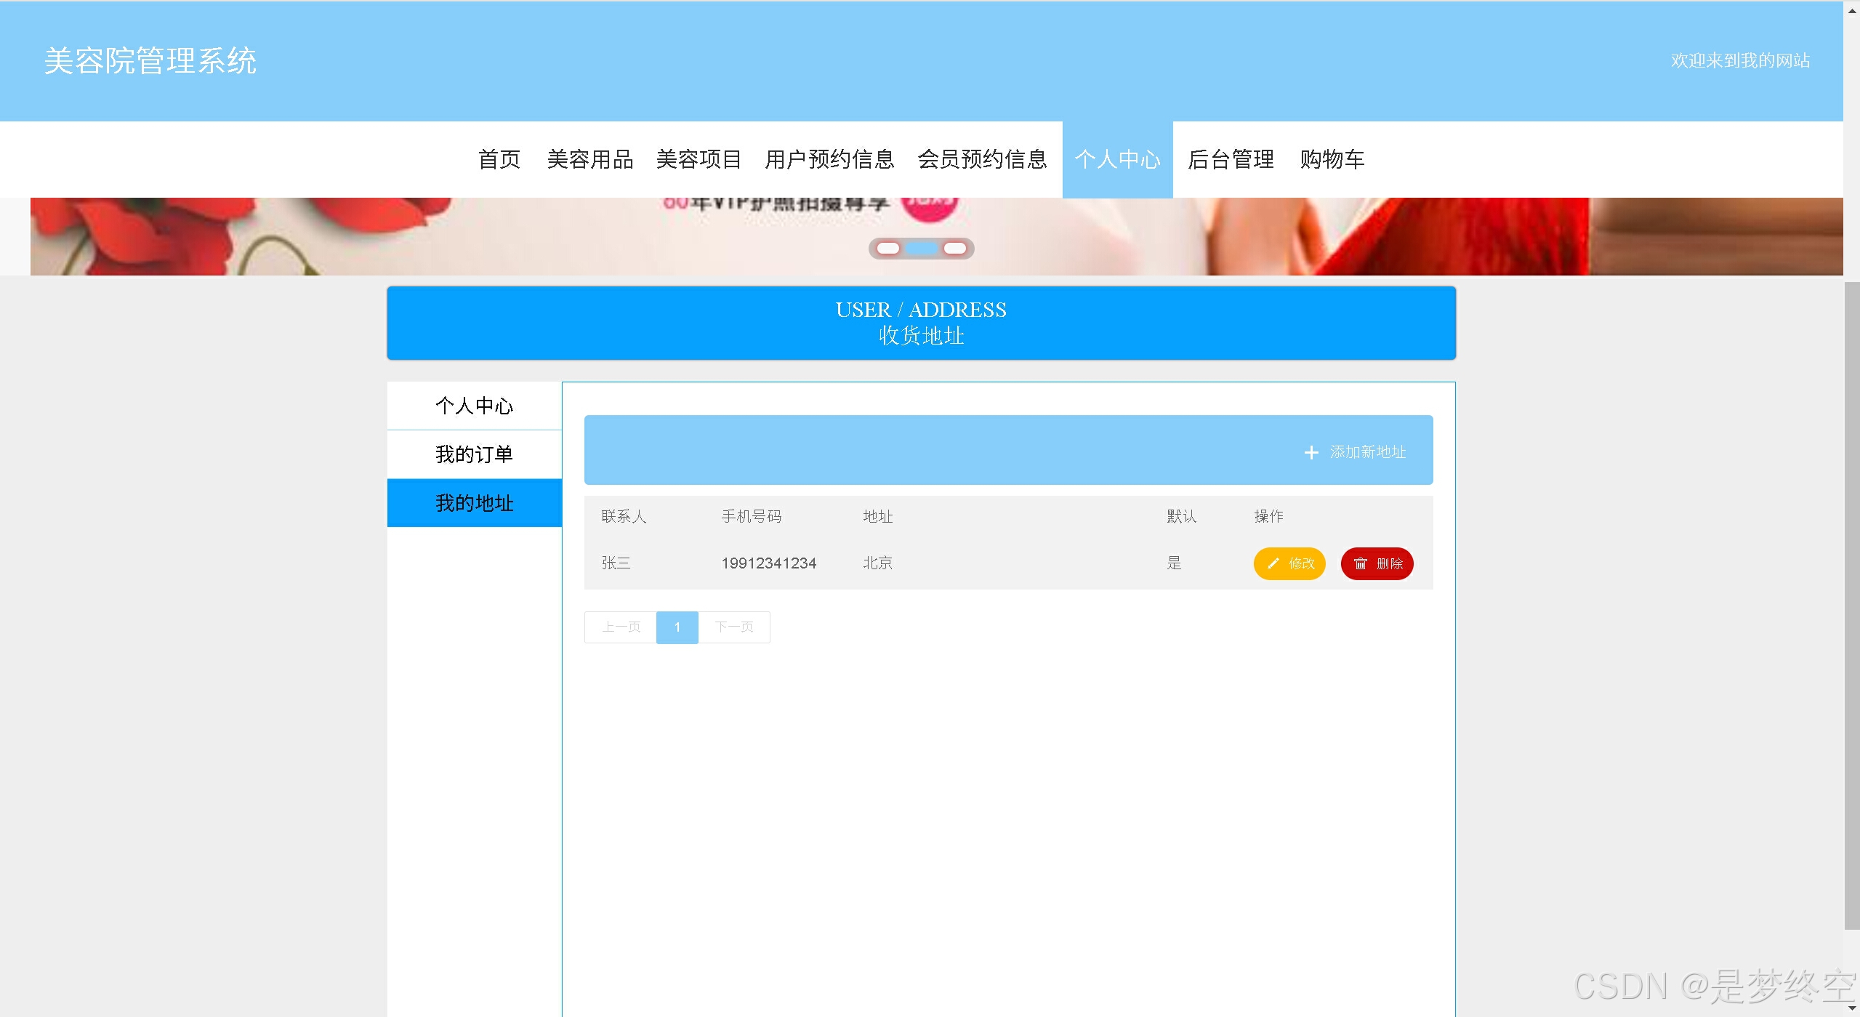Click page number 1 in pagination

click(677, 627)
